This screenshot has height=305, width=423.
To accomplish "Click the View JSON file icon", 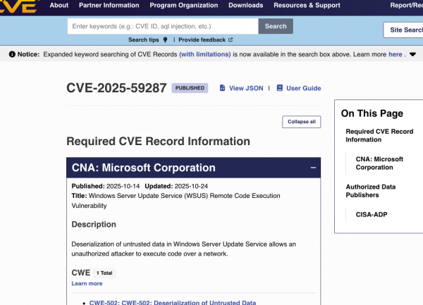I will click(x=222, y=88).
